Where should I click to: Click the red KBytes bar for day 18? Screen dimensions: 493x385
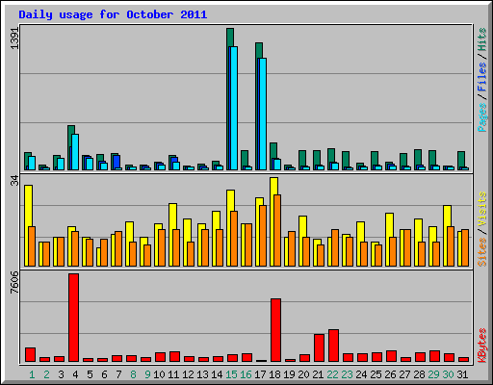pos(275,330)
